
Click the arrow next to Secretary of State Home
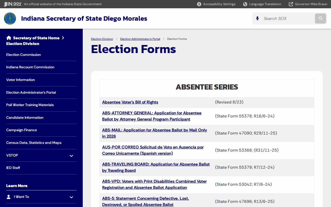point(63,38)
